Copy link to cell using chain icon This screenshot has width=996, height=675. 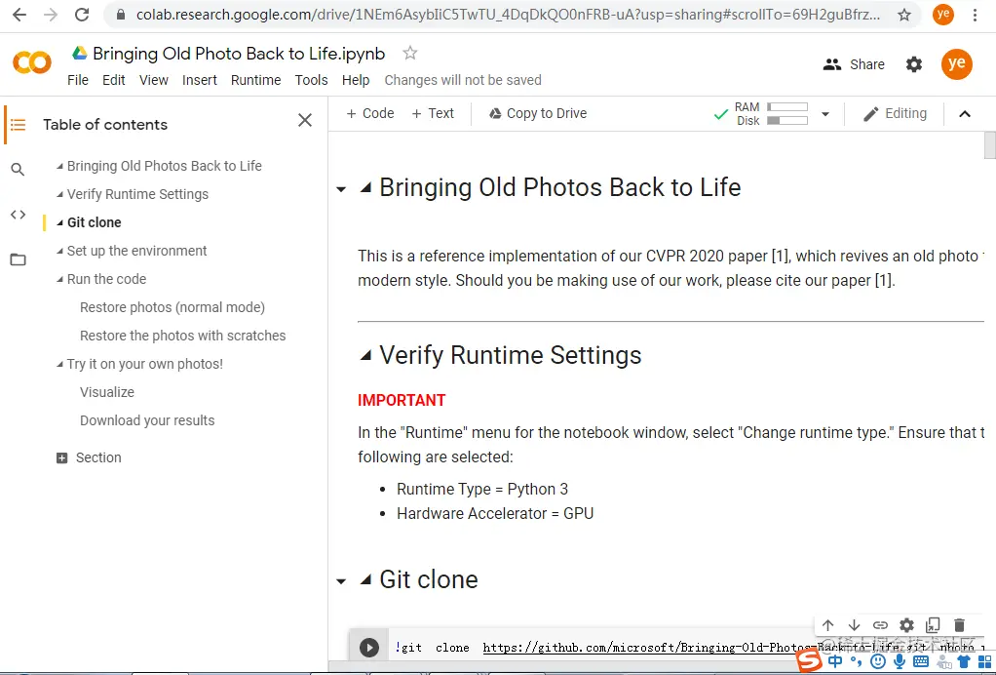click(x=880, y=625)
